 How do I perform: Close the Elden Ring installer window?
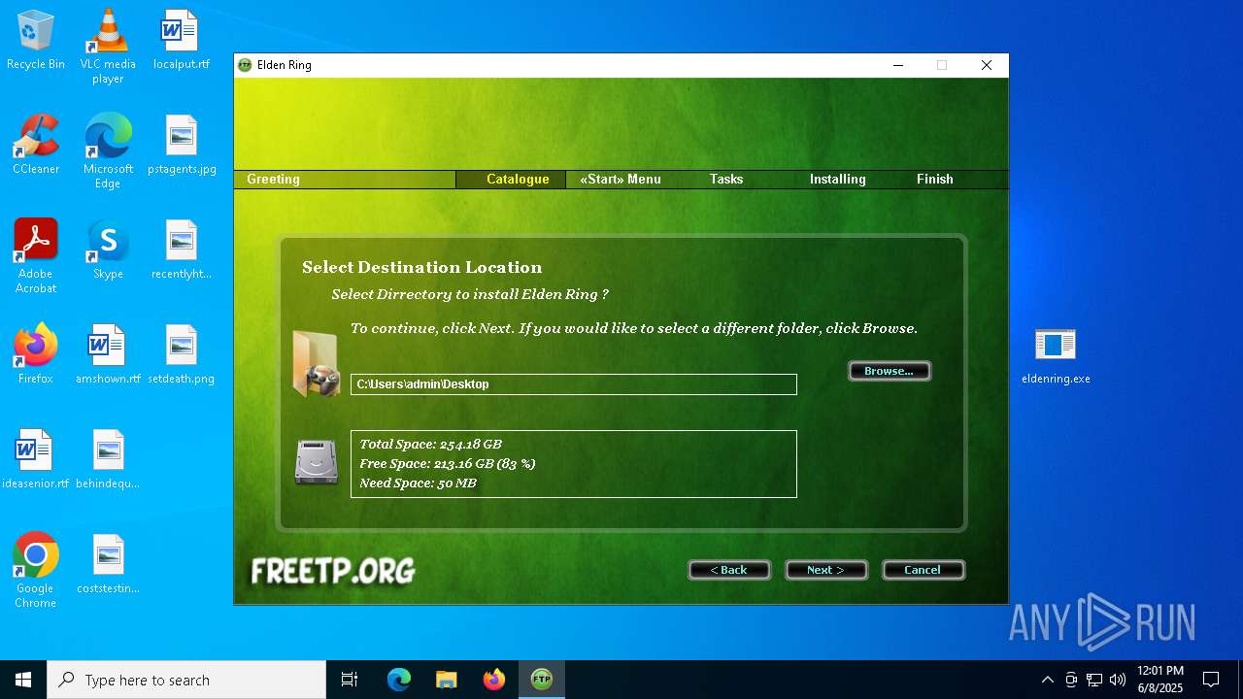click(987, 65)
